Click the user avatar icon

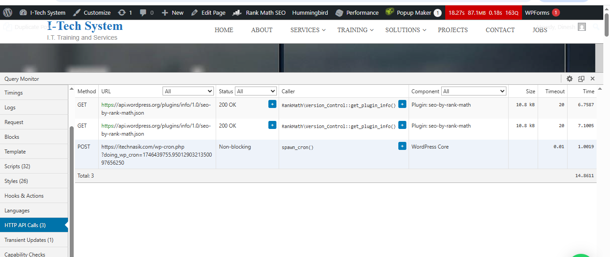[581, 27]
